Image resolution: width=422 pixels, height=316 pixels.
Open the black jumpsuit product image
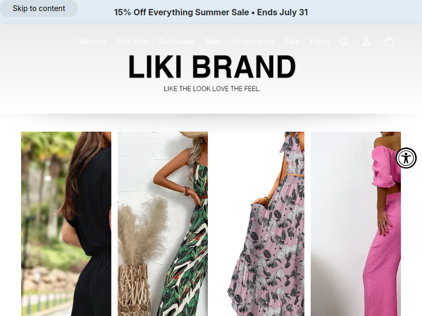[66, 224]
